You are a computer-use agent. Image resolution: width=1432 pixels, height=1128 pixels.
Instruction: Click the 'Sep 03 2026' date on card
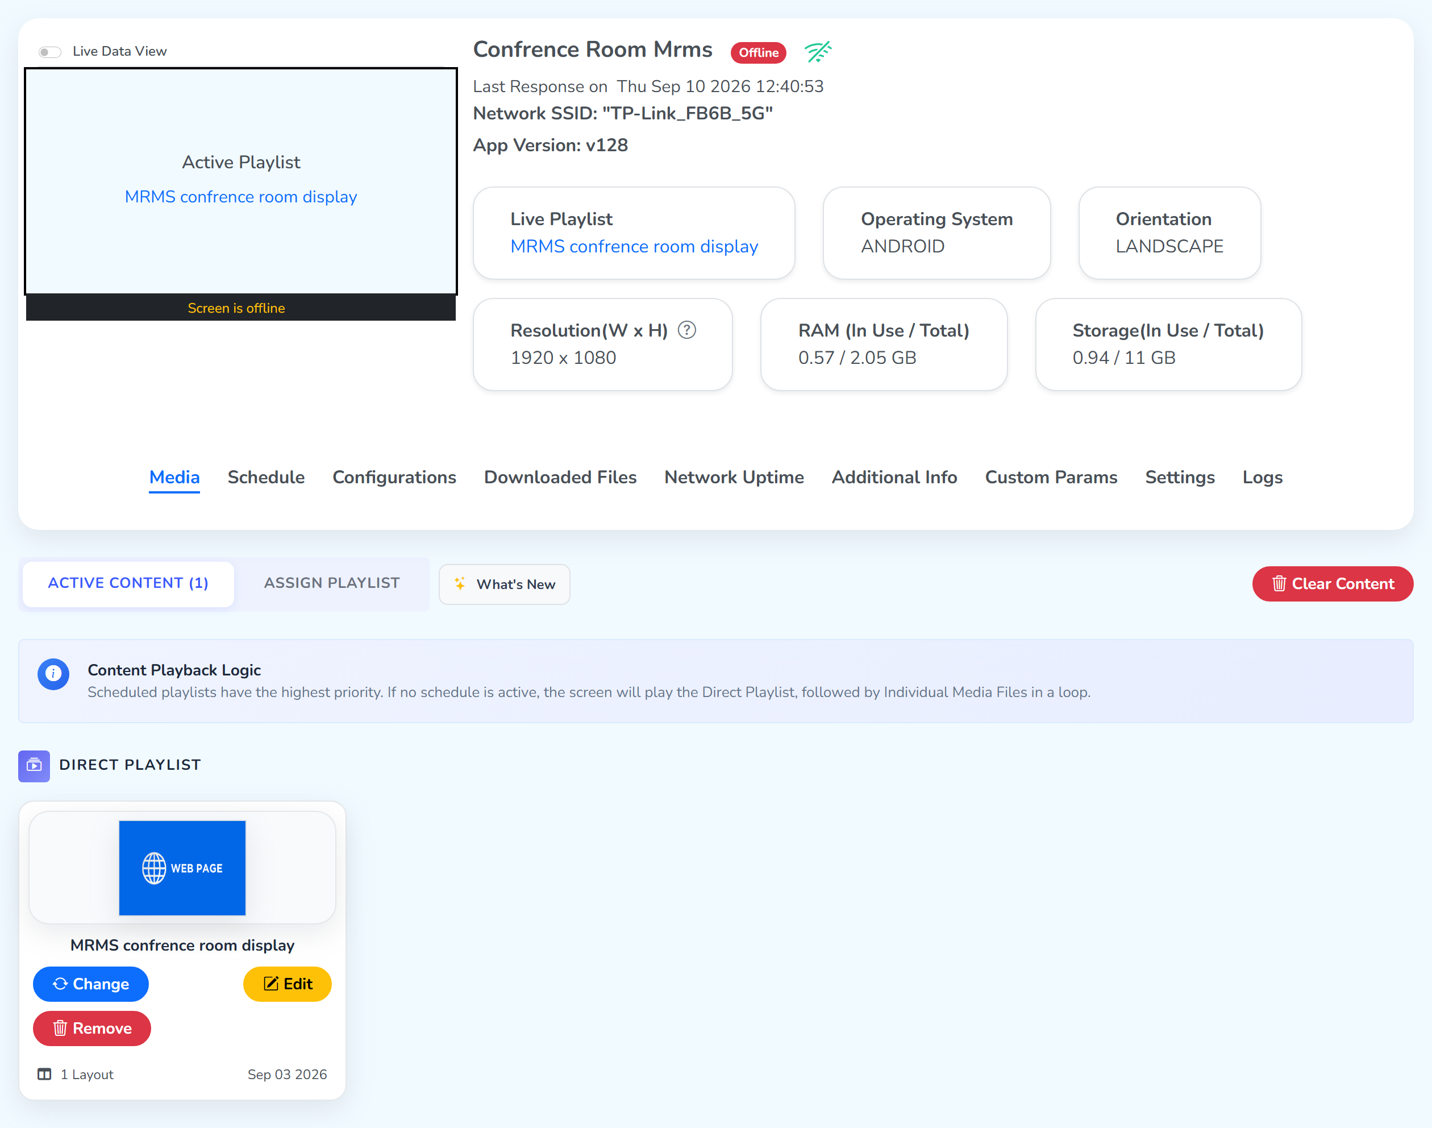click(x=287, y=1075)
